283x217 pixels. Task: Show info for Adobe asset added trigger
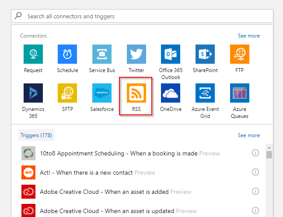coord(255,191)
